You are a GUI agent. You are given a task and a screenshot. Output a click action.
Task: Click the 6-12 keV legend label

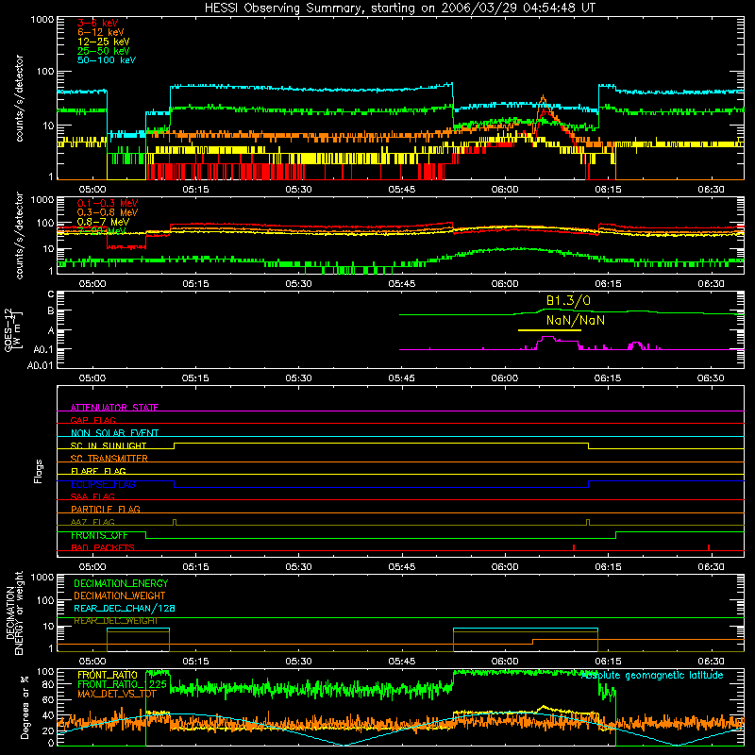[x=101, y=32]
